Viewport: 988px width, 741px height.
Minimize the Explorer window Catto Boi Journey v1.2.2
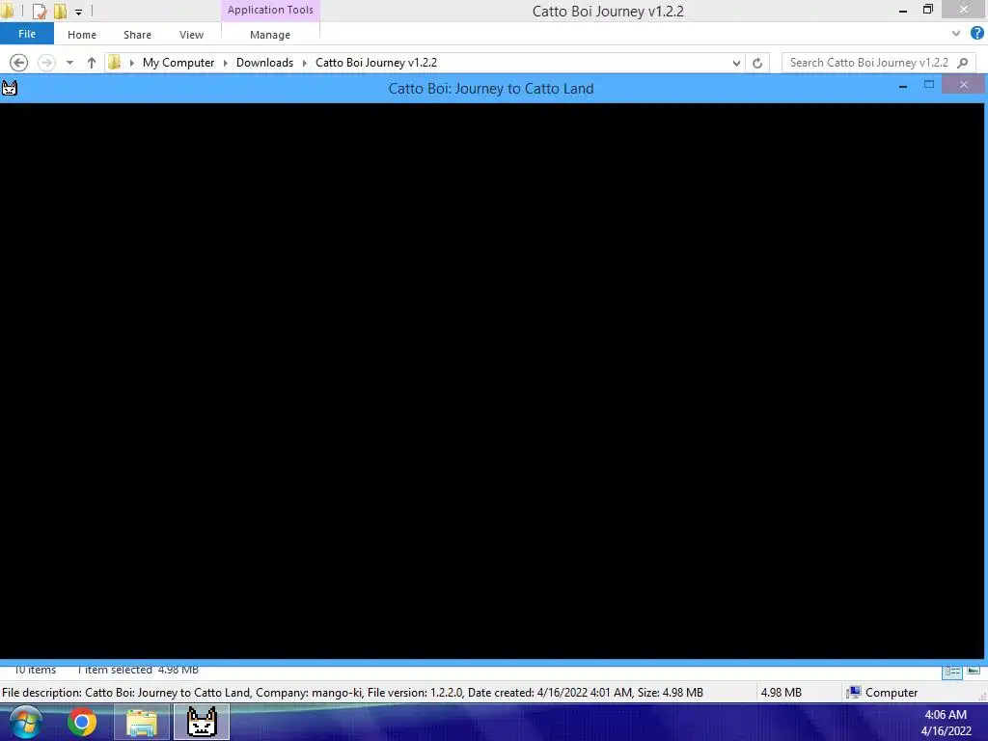pos(903,12)
